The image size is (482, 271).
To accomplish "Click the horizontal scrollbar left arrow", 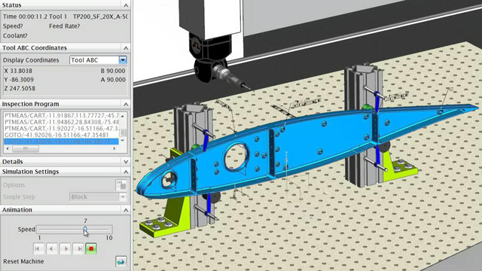I will 8,148.
